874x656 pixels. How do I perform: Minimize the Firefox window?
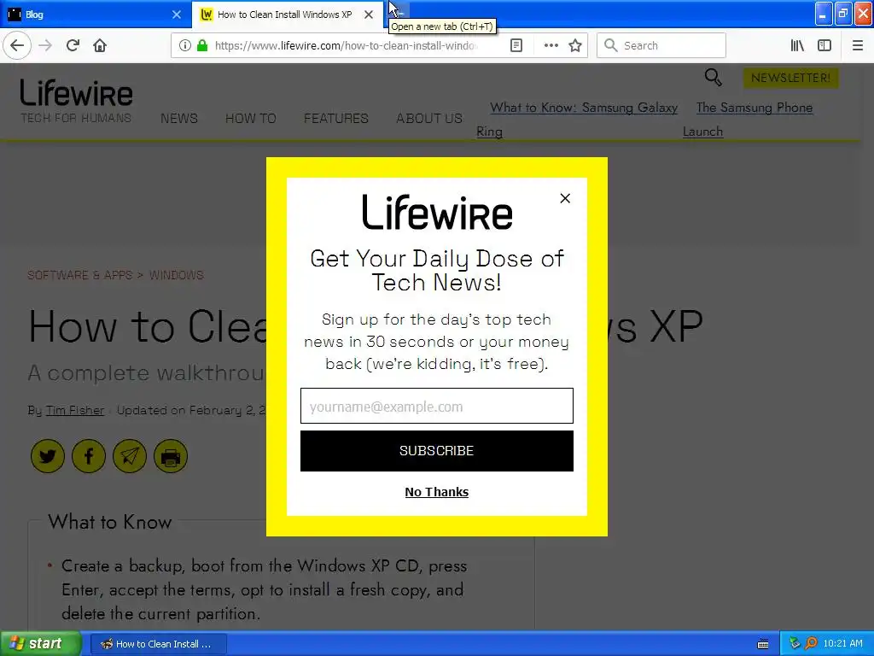coord(824,14)
